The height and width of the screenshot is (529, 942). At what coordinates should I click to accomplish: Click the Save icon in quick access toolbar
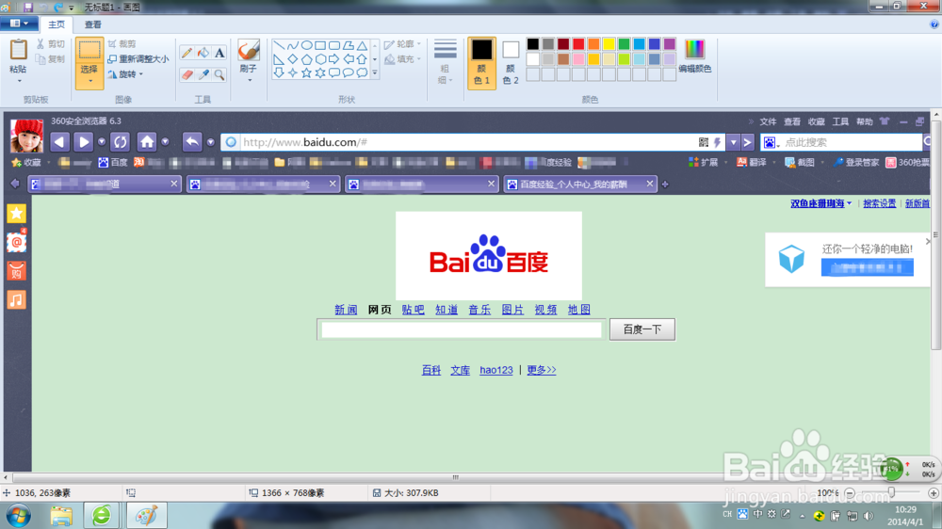27,8
